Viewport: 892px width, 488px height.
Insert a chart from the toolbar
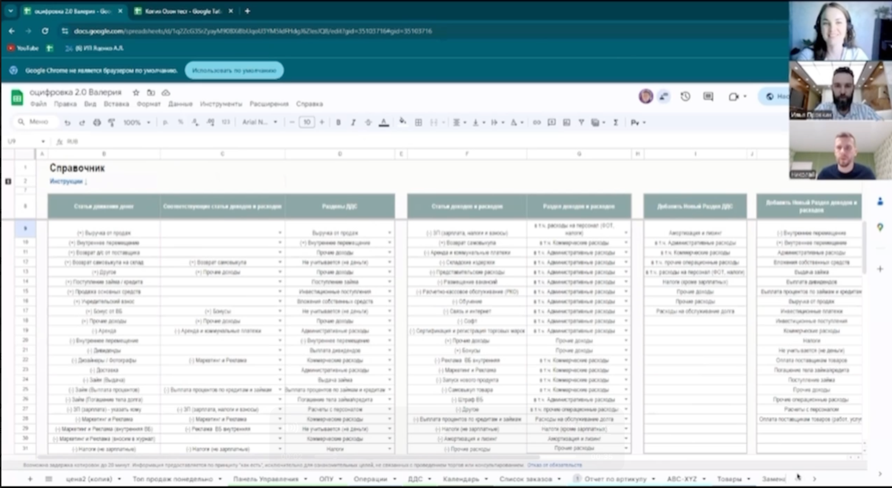click(566, 123)
